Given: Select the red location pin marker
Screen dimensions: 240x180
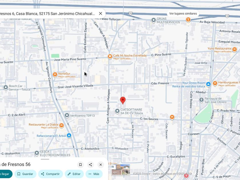Looking at the screenshot, I should click(123, 100).
